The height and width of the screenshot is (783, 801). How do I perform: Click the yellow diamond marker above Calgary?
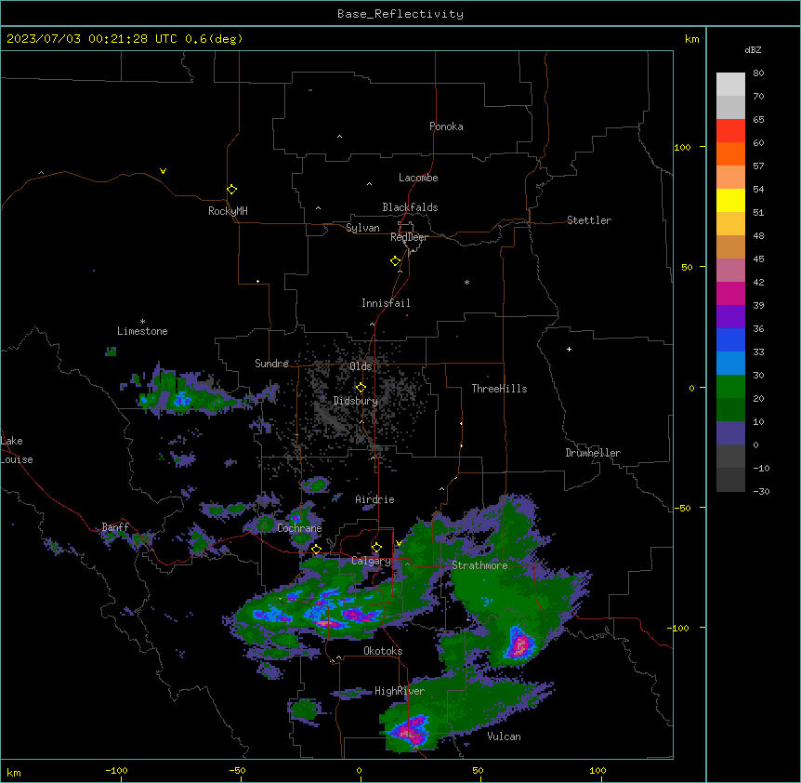pyautogui.click(x=376, y=548)
